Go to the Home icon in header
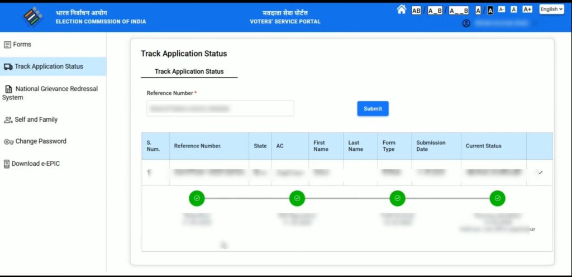This screenshot has width=572, height=277. click(x=401, y=9)
